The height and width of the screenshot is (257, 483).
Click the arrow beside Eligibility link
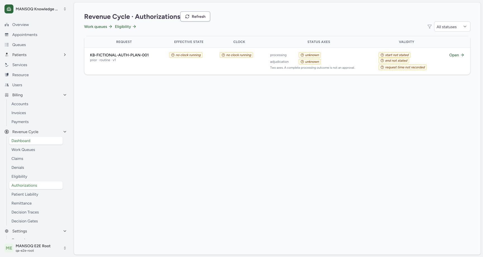pyautogui.click(x=134, y=27)
